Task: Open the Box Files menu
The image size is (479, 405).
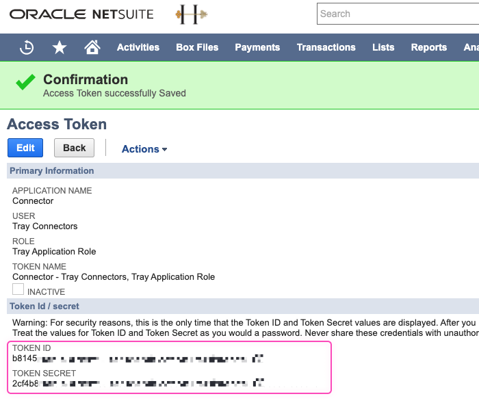Action: (x=197, y=47)
